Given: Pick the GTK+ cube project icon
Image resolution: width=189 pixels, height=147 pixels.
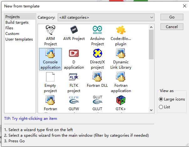Looking at the screenshot, I should pos(121,100).
